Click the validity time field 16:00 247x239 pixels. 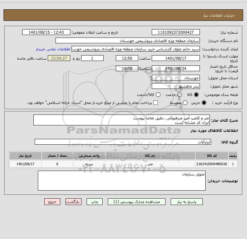[127, 68]
